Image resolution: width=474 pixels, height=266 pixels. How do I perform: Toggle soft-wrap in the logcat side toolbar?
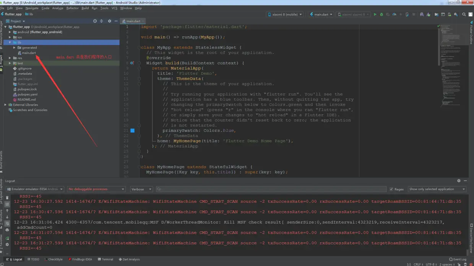click(7, 224)
